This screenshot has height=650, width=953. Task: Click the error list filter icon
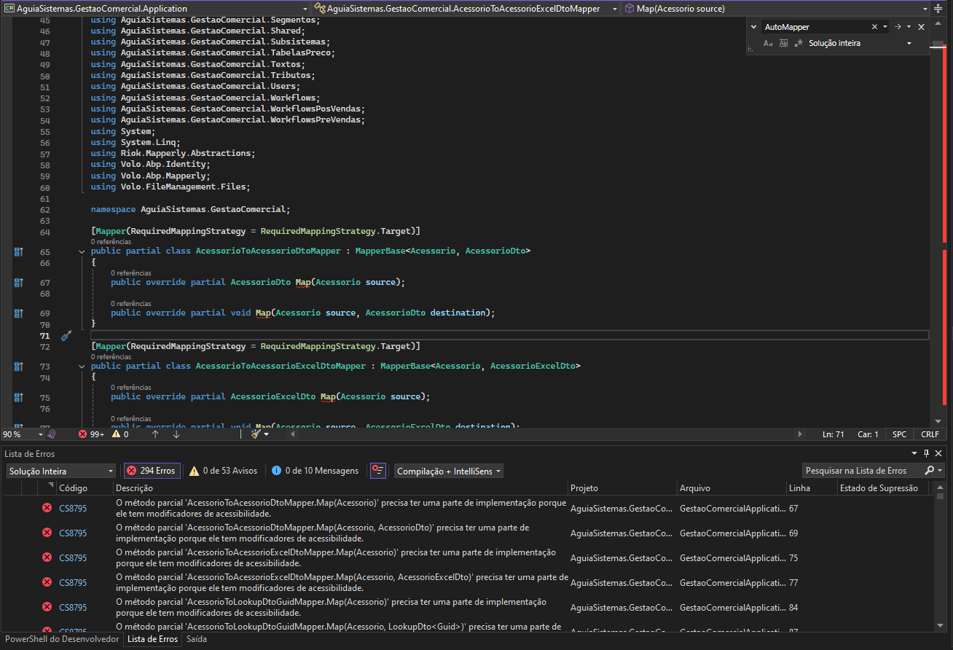[x=377, y=471]
